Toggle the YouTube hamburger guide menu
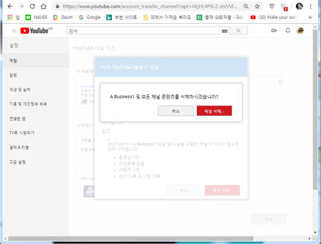The height and width of the screenshot is (244, 321). click(x=14, y=31)
